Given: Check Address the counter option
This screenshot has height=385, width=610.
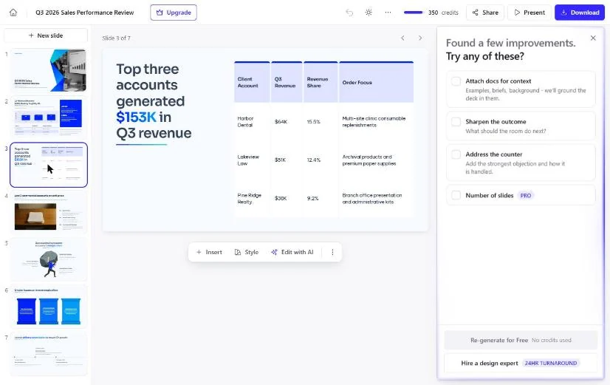Looking at the screenshot, I should pyautogui.click(x=456, y=154).
